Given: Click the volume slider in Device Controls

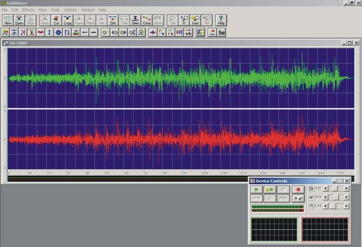Looking at the screenshot, I should [x=336, y=188].
